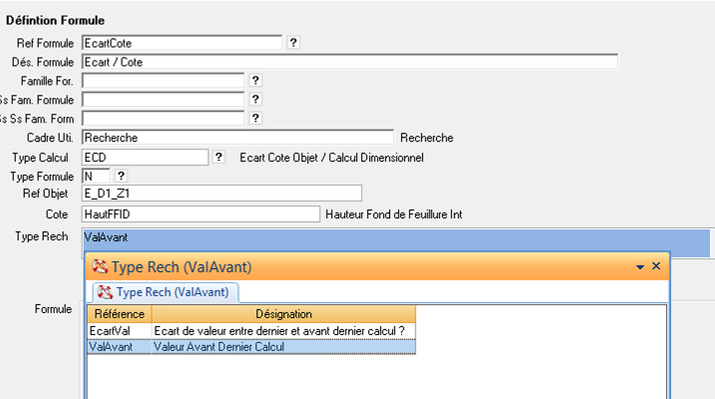Click the Ref Objet field E_D1_Z1
Image resolution: width=715 pixels, height=399 pixels.
pyautogui.click(x=220, y=194)
